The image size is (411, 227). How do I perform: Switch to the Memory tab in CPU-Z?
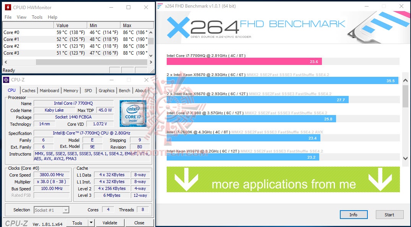[x=71, y=91]
